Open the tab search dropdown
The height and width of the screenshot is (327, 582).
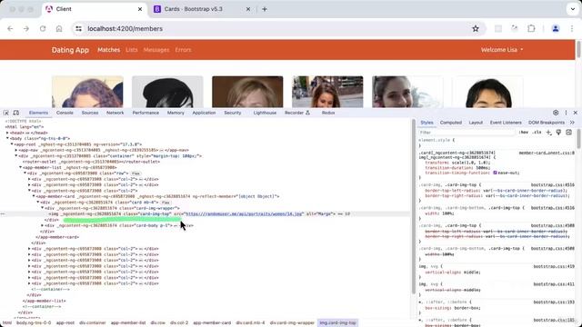[x=573, y=9]
